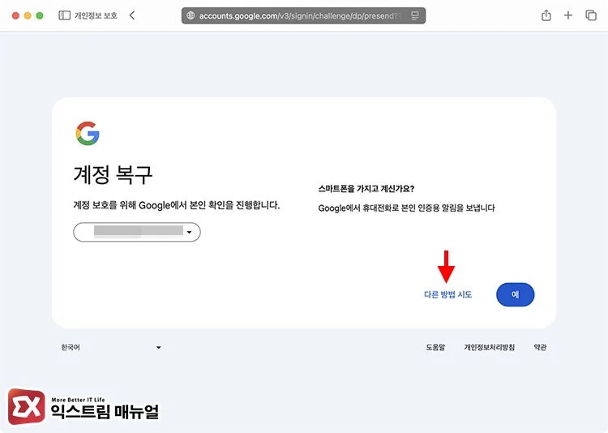Viewport: 608px width, 433px height.
Task: Click the '개인정보 보호' private browsing label
Action: click(x=96, y=15)
